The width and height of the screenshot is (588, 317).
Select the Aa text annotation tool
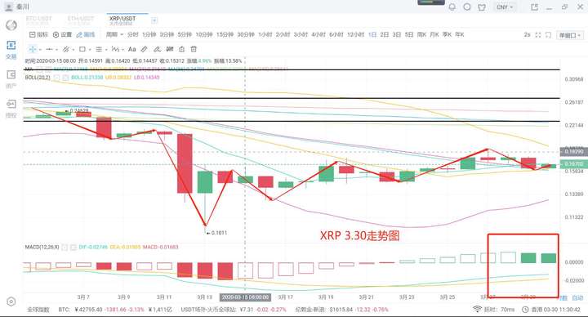[x=132, y=49]
